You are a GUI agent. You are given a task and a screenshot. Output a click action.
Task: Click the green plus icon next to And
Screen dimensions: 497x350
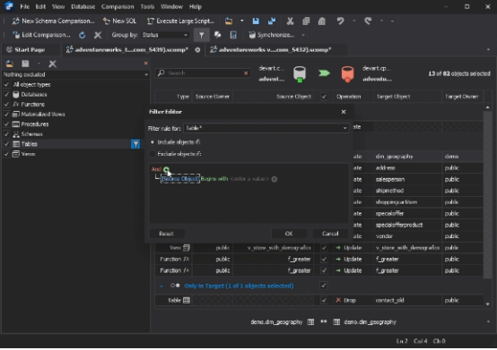(x=166, y=169)
